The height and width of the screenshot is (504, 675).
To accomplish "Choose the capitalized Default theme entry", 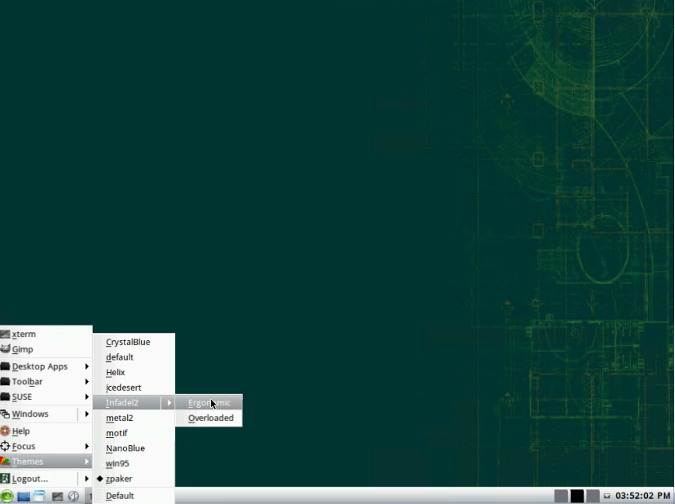I will click(134, 496).
